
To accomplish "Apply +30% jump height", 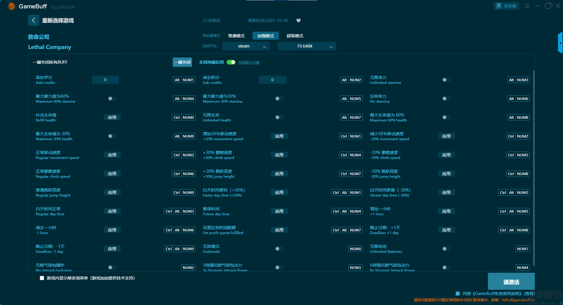I will (279, 174).
